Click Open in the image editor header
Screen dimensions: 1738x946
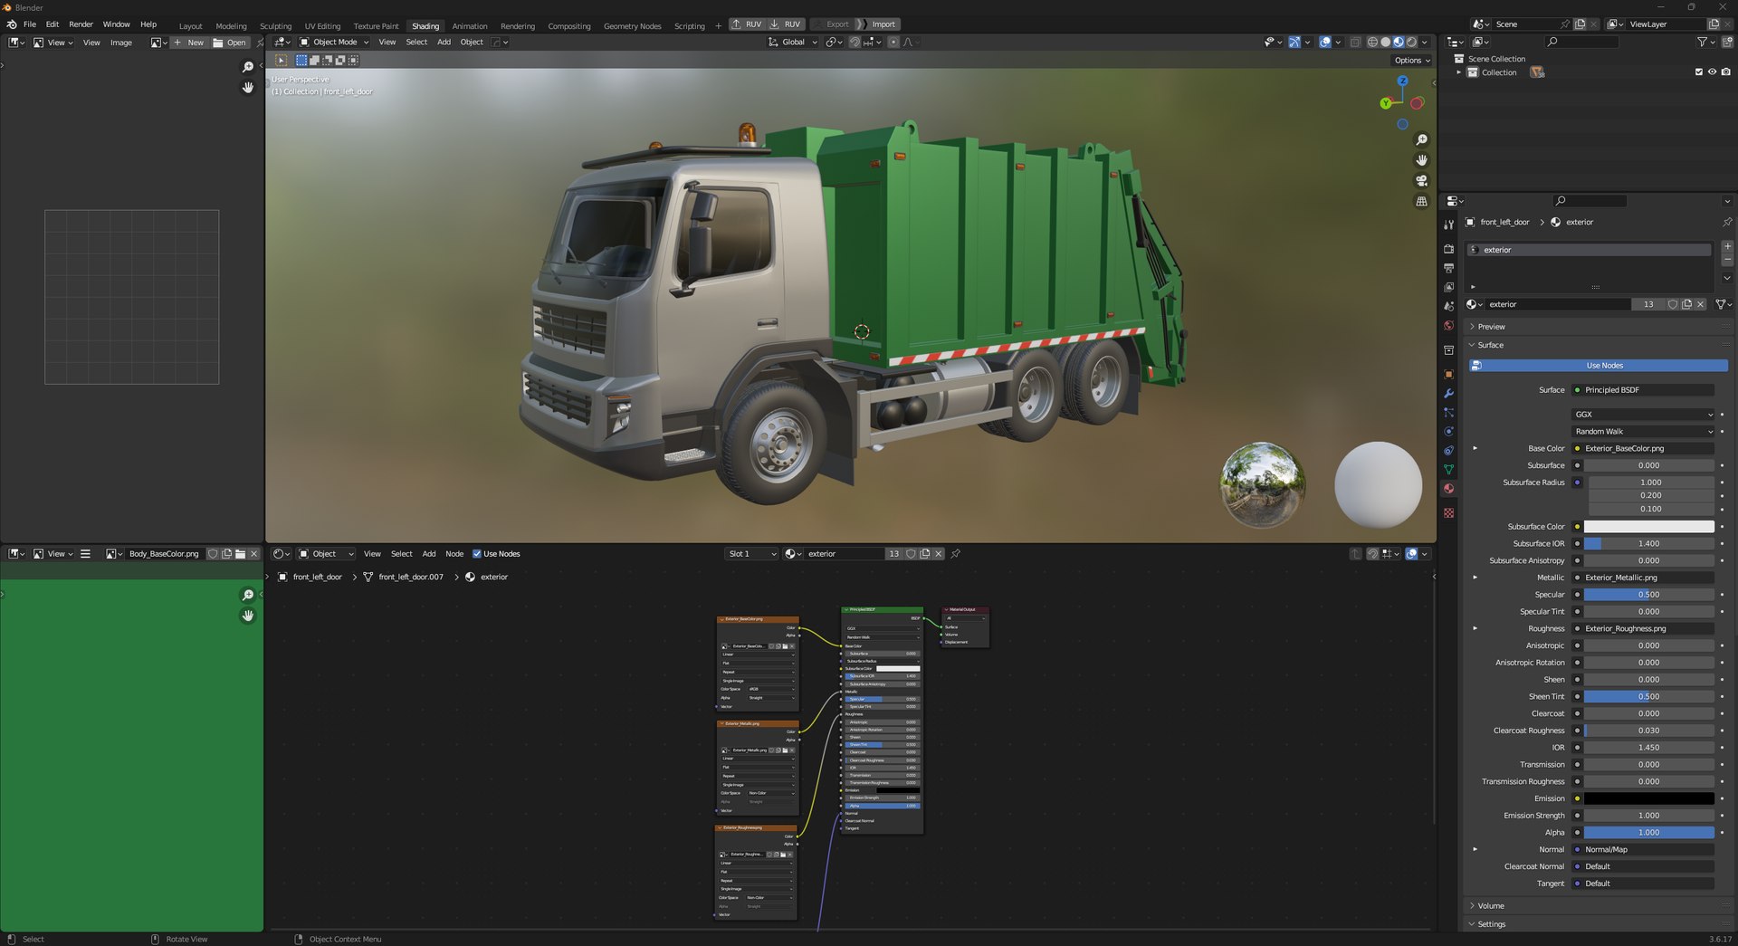tap(230, 43)
